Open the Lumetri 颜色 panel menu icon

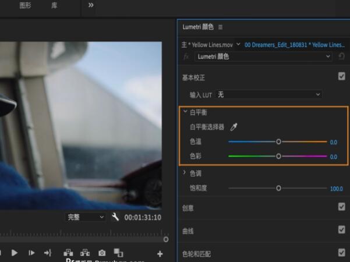(220, 27)
